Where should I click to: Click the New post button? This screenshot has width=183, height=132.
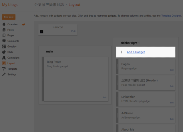point(9,17)
